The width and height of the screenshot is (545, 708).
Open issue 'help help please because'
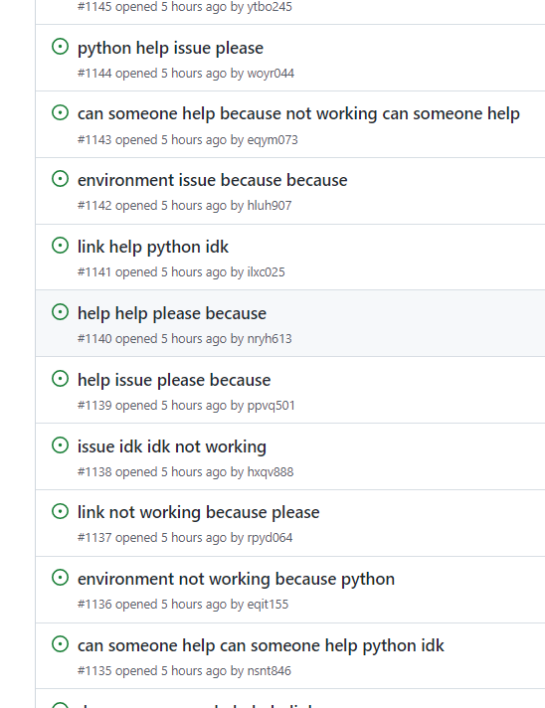(172, 313)
